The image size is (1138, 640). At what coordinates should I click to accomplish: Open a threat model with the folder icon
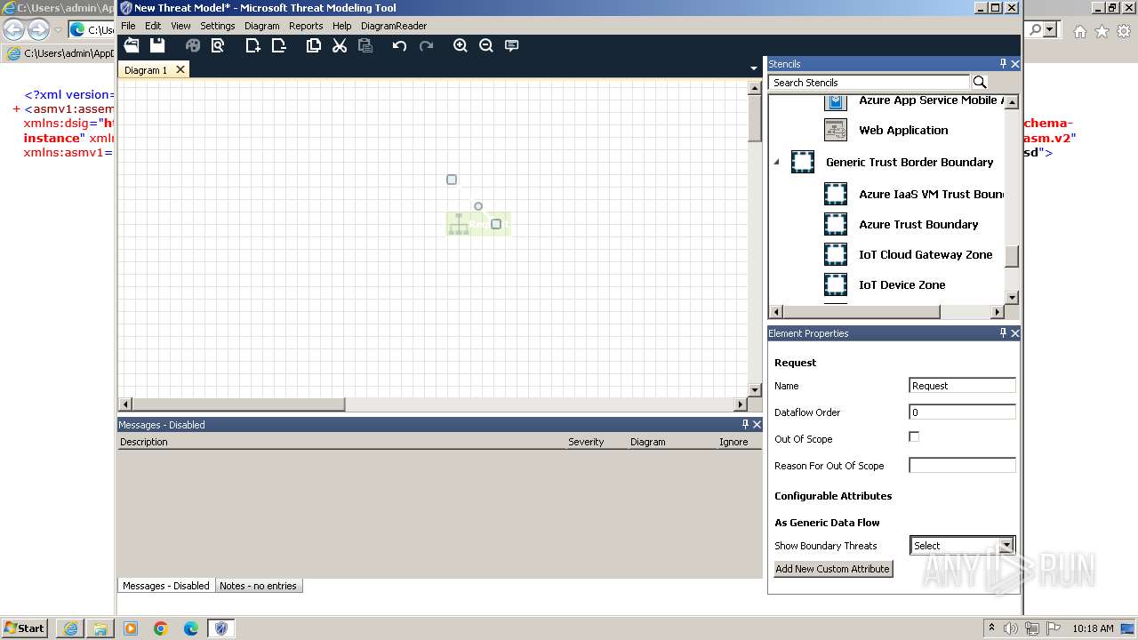(132, 45)
